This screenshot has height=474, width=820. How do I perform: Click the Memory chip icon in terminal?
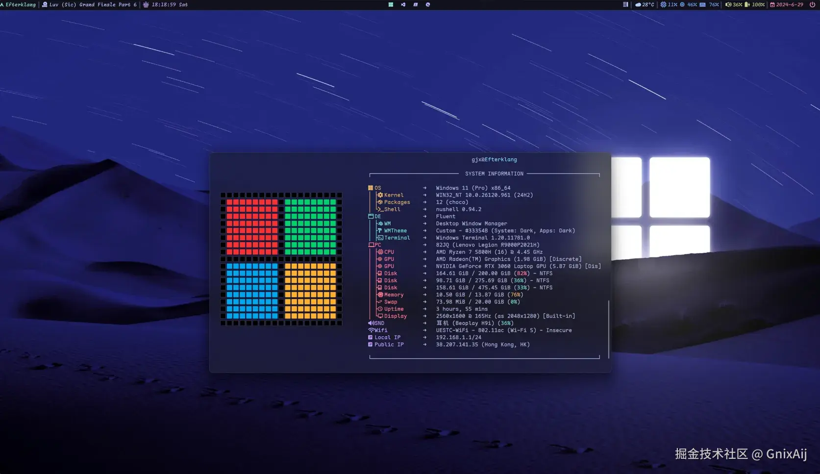[380, 295]
